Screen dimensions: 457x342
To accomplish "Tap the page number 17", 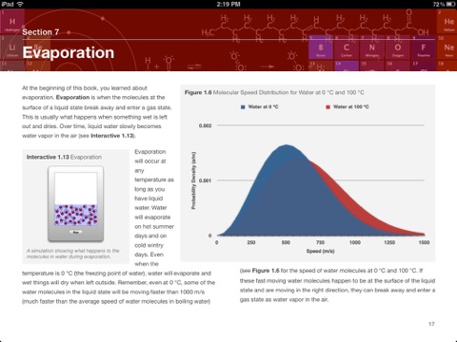I will [x=431, y=324].
